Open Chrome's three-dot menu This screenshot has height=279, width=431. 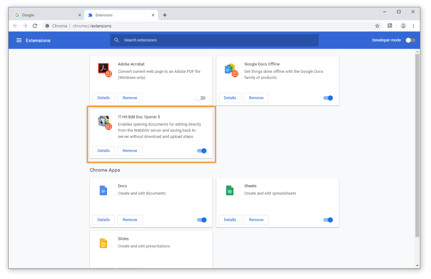click(413, 26)
